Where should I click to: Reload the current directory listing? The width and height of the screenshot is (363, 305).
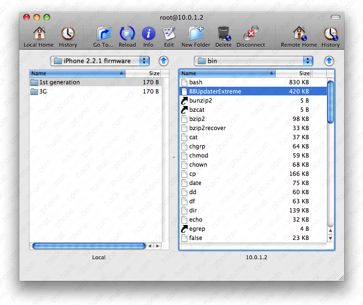click(127, 34)
